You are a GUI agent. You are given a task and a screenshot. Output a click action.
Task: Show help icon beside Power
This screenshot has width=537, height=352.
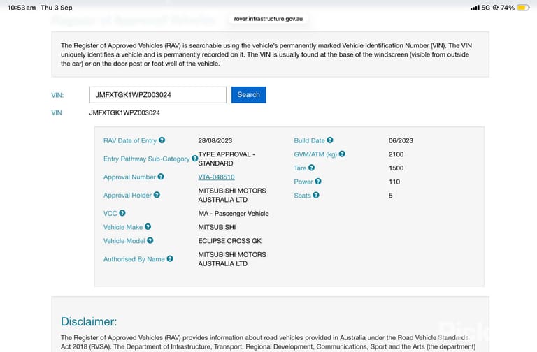[x=318, y=182]
